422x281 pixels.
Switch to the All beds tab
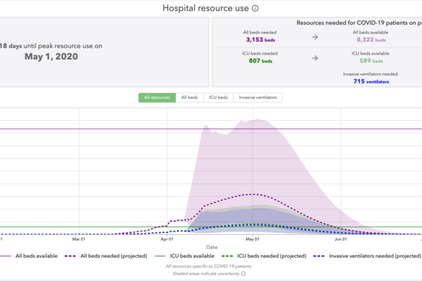[x=189, y=98]
